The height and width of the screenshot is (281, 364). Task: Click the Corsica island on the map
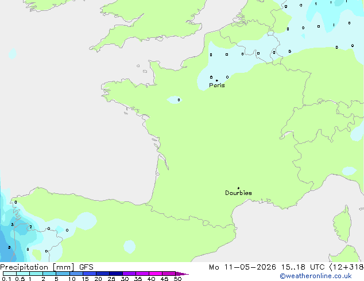click(x=342, y=224)
